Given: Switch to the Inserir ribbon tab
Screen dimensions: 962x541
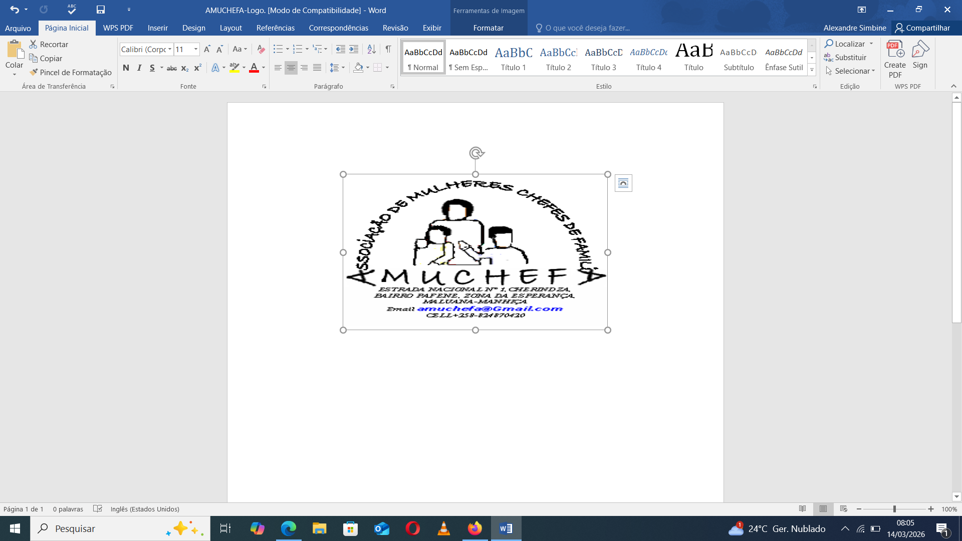Looking at the screenshot, I should (157, 28).
